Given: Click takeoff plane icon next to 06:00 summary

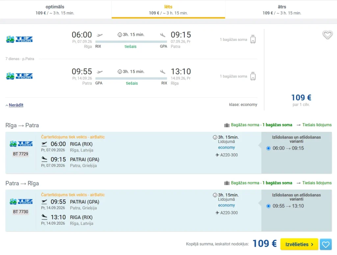Looking at the screenshot, I should click(100, 35).
